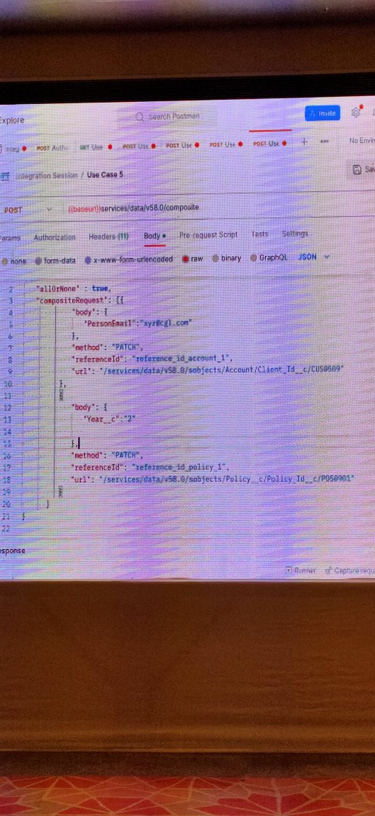Select the active underlined POST Use tab

point(270,143)
